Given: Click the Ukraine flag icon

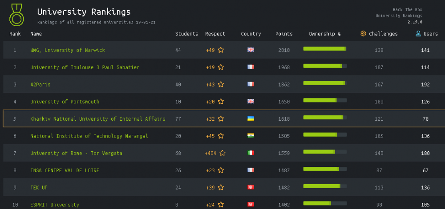Looking at the screenshot, I should 251,119.
